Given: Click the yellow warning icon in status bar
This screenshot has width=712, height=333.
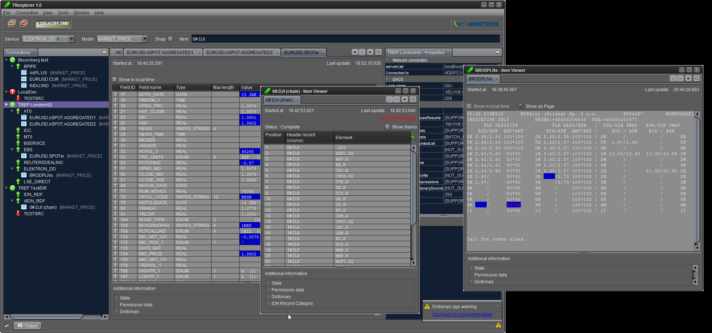Looking at the screenshot, I should (498, 325).
